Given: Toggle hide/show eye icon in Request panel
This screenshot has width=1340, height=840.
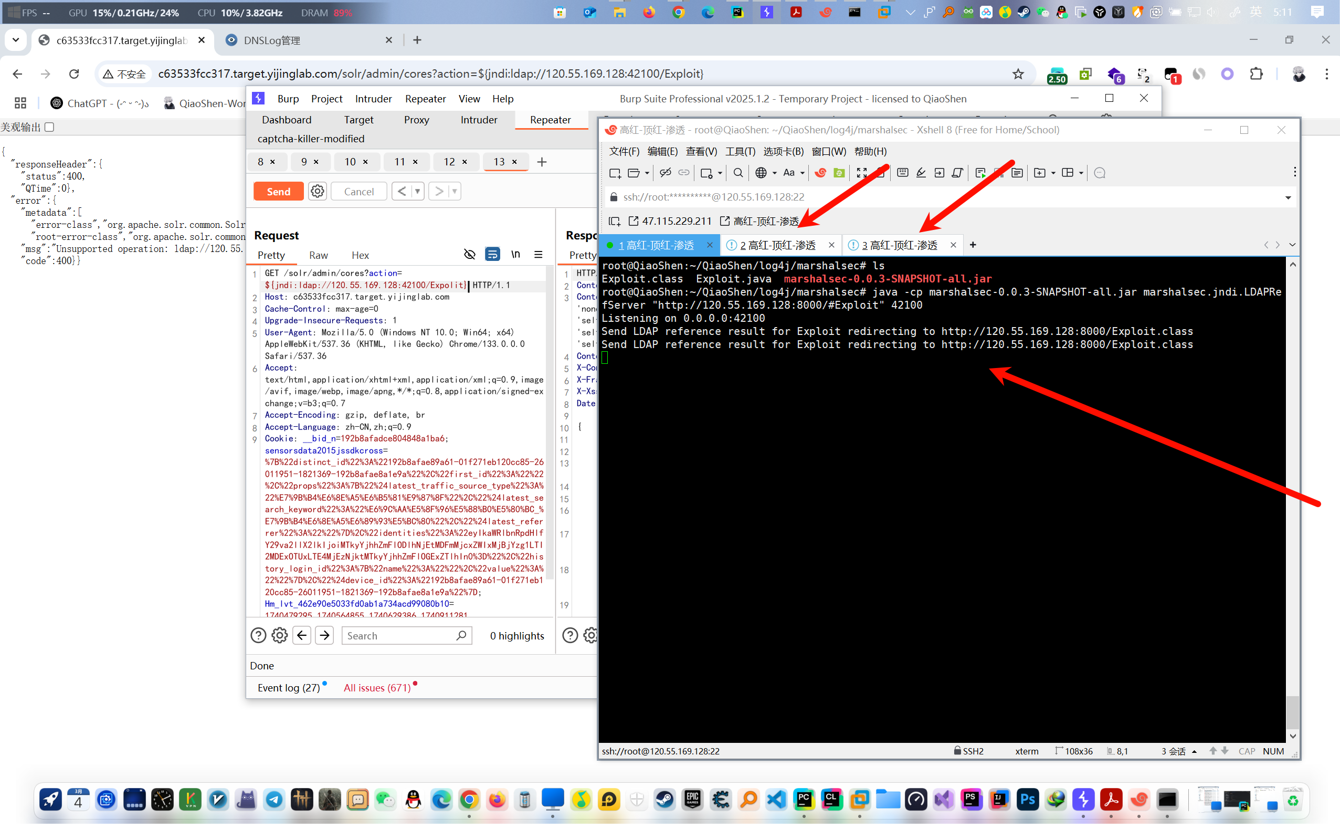Looking at the screenshot, I should [469, 255].
